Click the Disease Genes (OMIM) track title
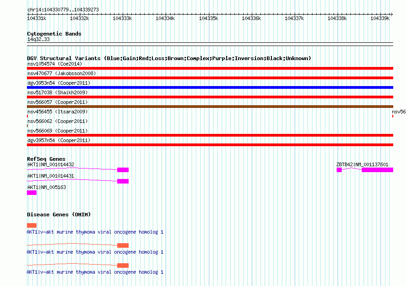 coord(59,214)
